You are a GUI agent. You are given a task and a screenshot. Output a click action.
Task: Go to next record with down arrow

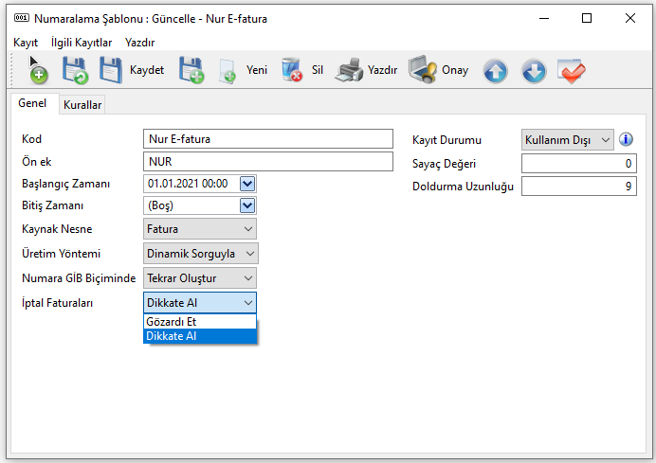[535, 71]
